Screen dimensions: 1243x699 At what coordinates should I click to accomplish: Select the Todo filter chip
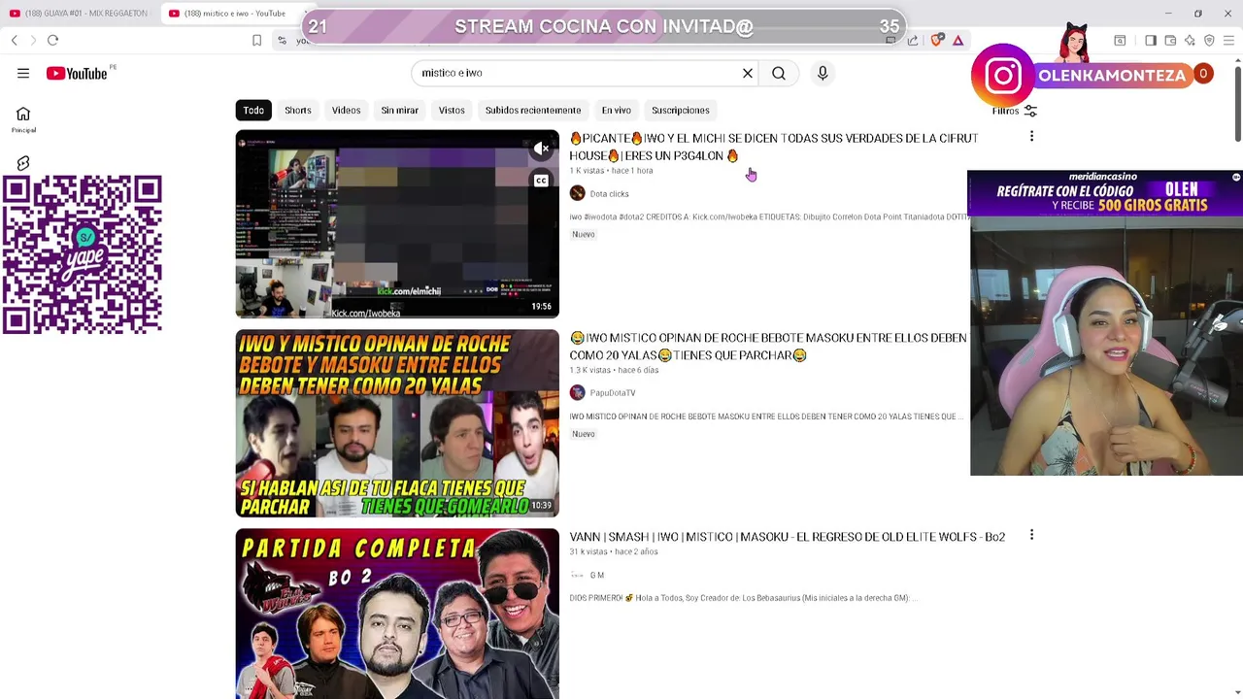click(253, 111)
